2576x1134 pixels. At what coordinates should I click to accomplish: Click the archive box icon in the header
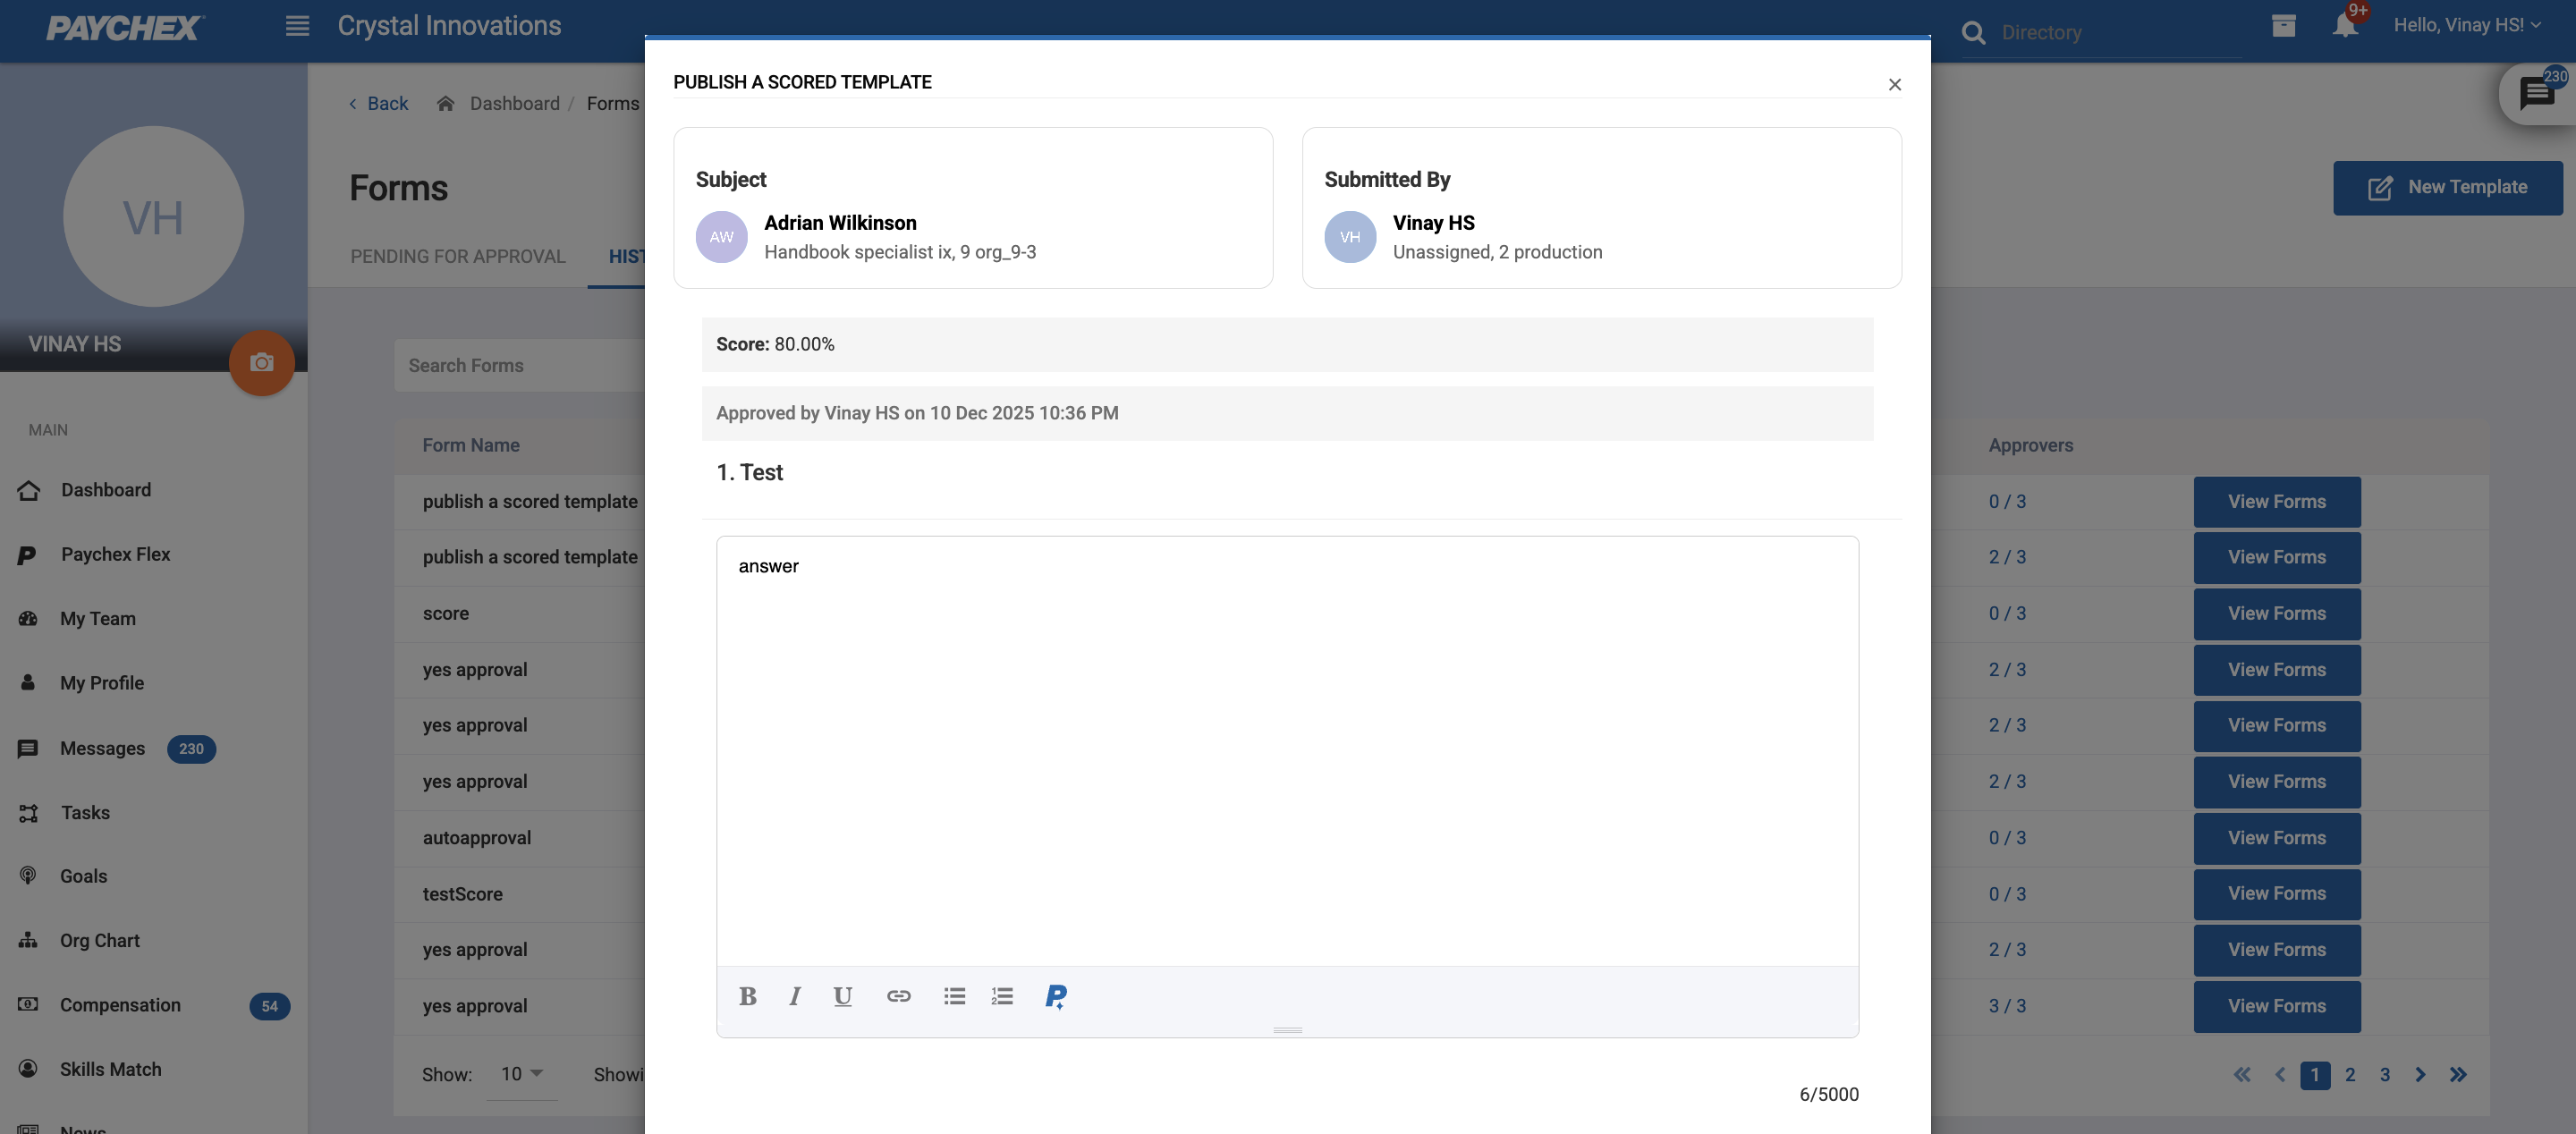(2283, 25)
